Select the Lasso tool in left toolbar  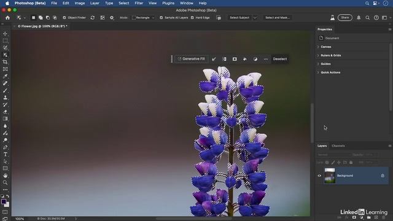click(x=6, y=48)
